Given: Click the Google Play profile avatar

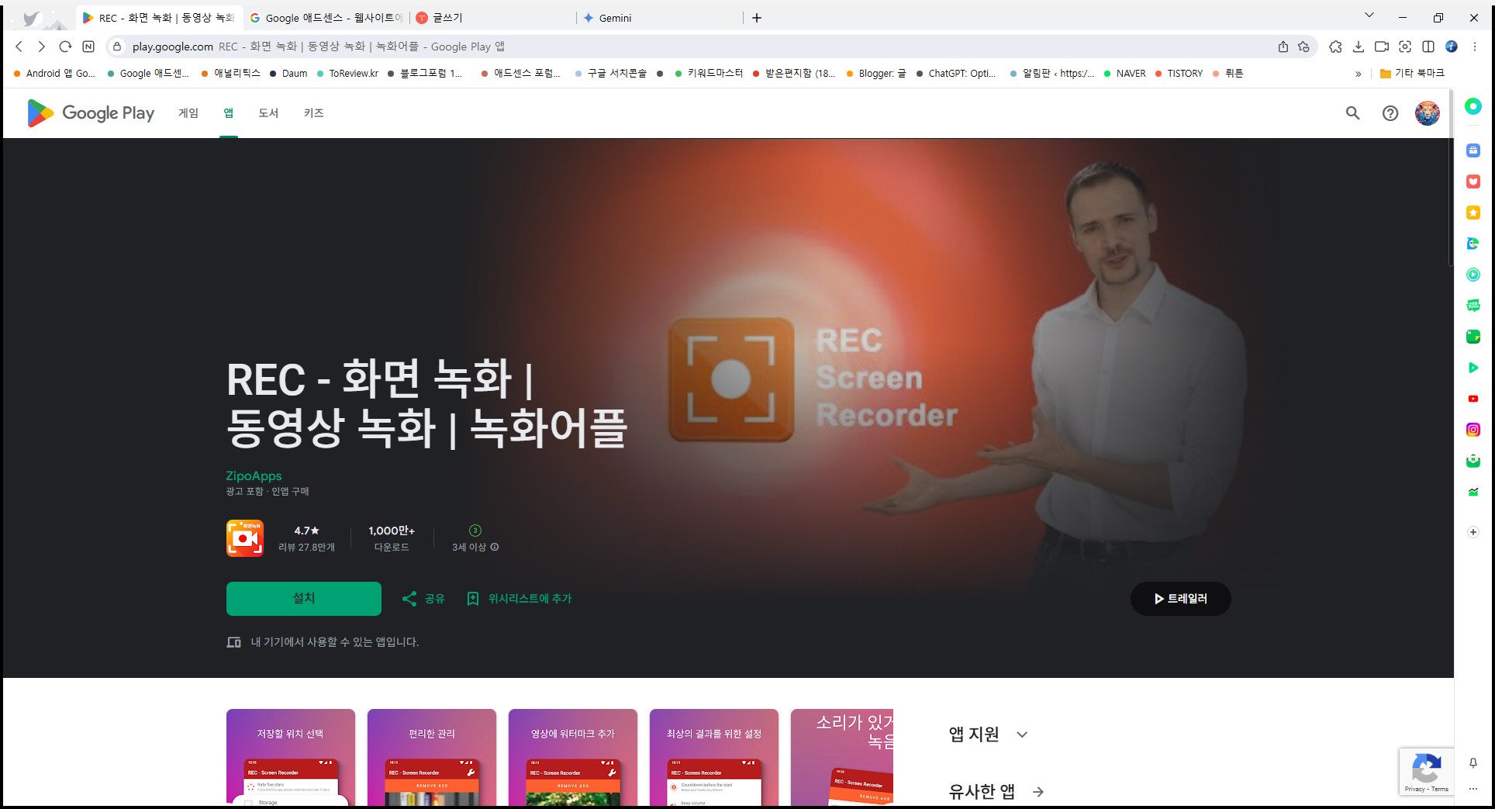Looking at the screenshot, I should pyautogui.click(x=1428, y=113).
